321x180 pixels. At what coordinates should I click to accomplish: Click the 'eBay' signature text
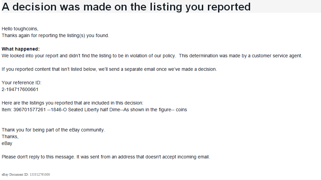[7, 143]
